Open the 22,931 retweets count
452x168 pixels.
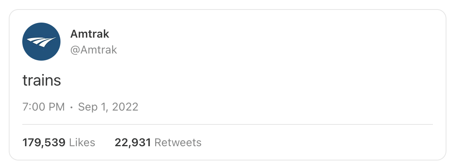pos(132,143)
